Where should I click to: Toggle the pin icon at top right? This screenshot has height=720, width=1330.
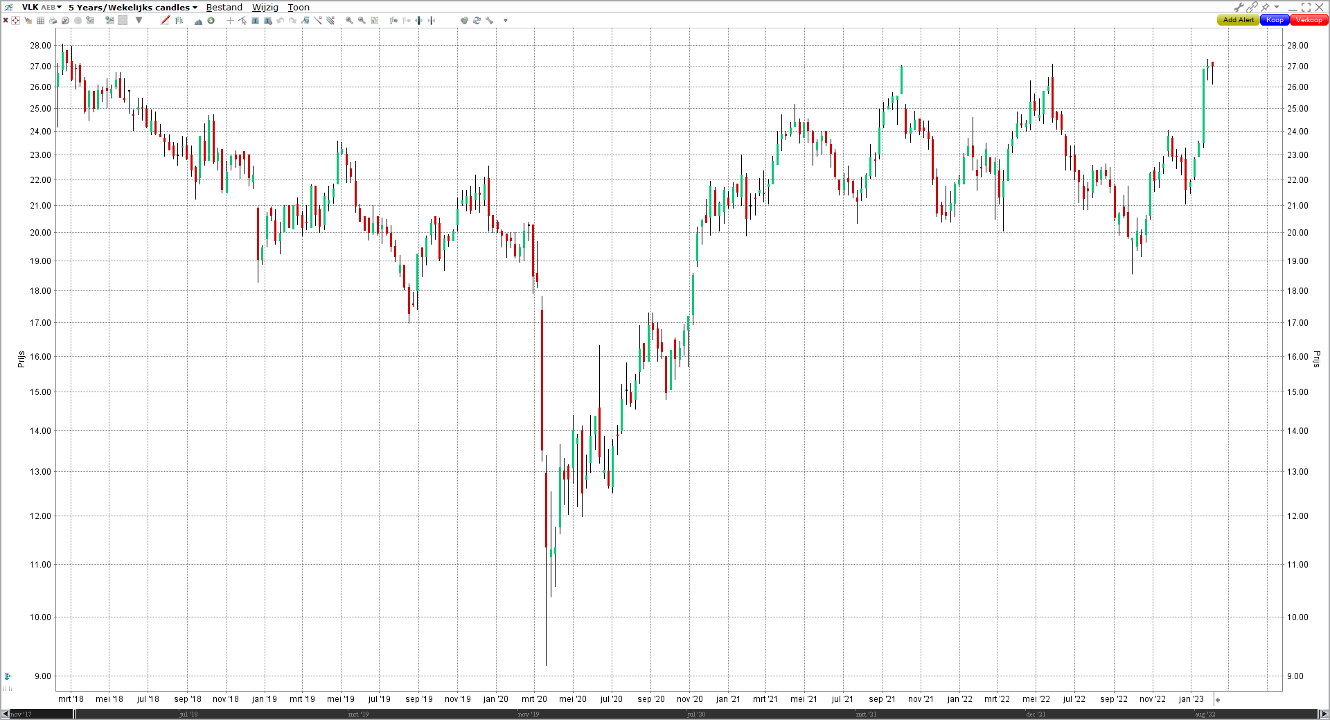1265,7
